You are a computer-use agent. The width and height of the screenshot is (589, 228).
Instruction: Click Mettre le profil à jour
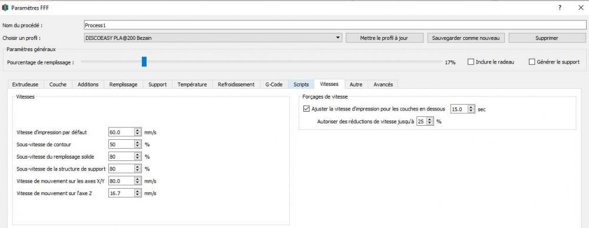point(384,38)
